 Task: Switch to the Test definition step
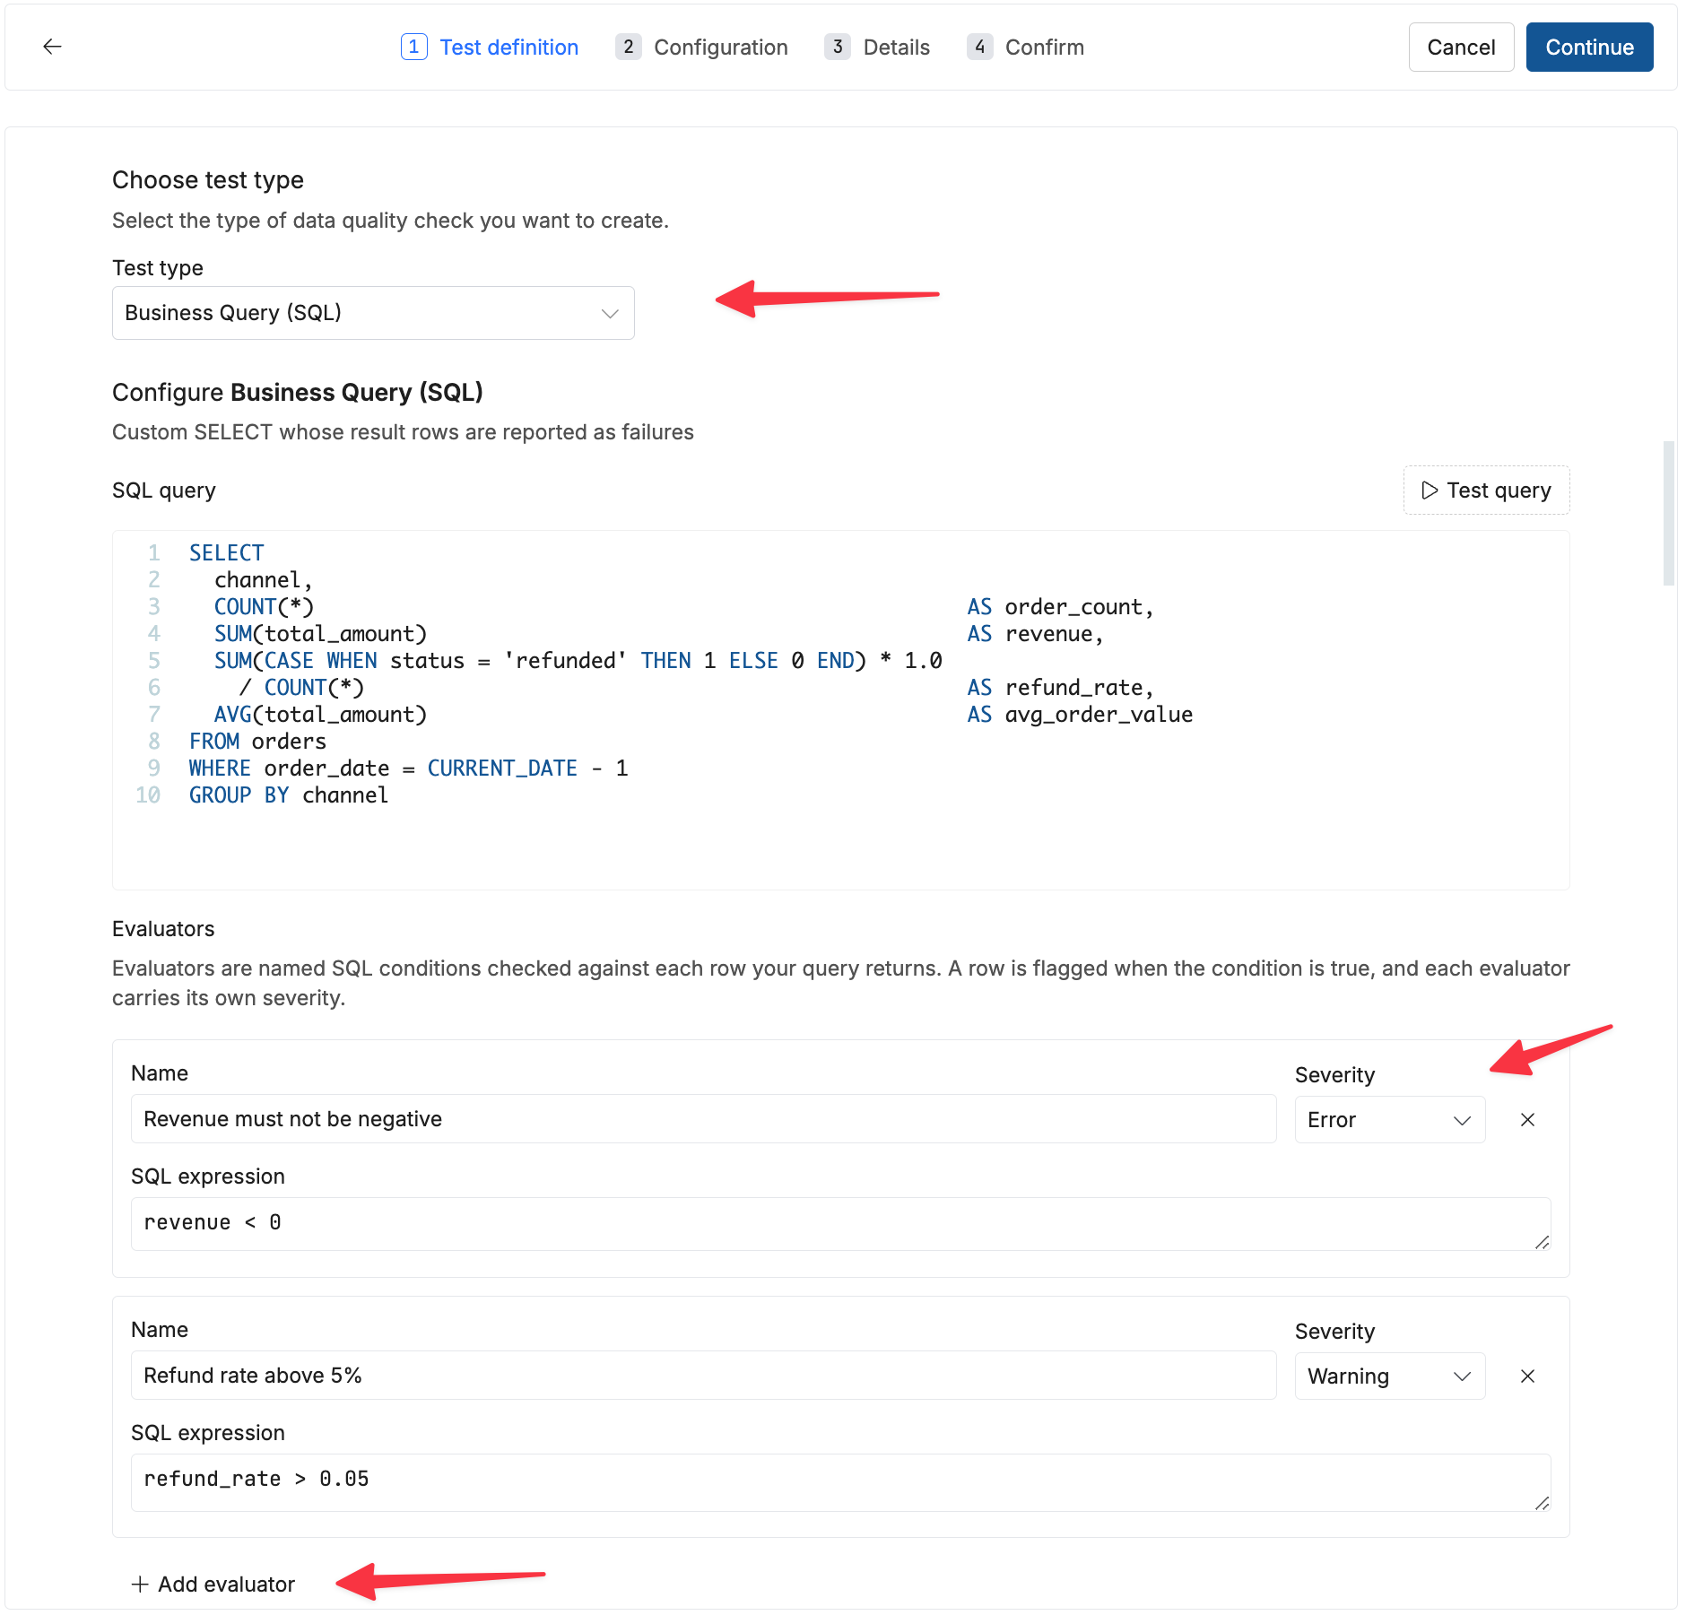click(x=490, y=47)
